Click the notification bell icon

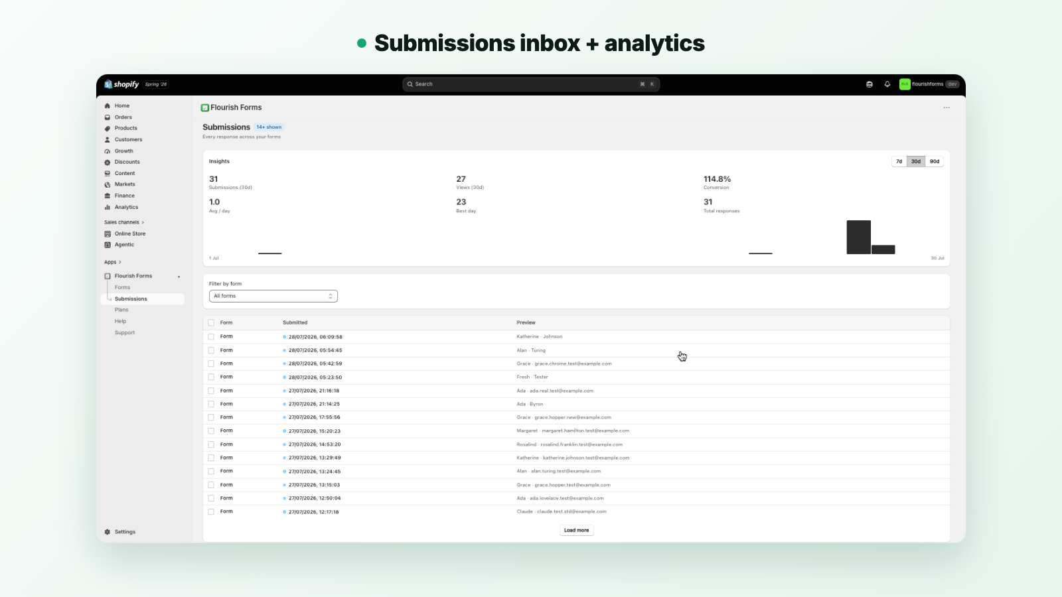(x=887, y=84)
